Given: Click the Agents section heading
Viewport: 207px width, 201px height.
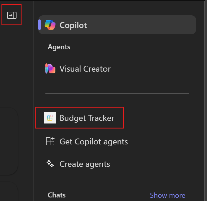Looking at the screenshot, I should [x=59, y=47].
